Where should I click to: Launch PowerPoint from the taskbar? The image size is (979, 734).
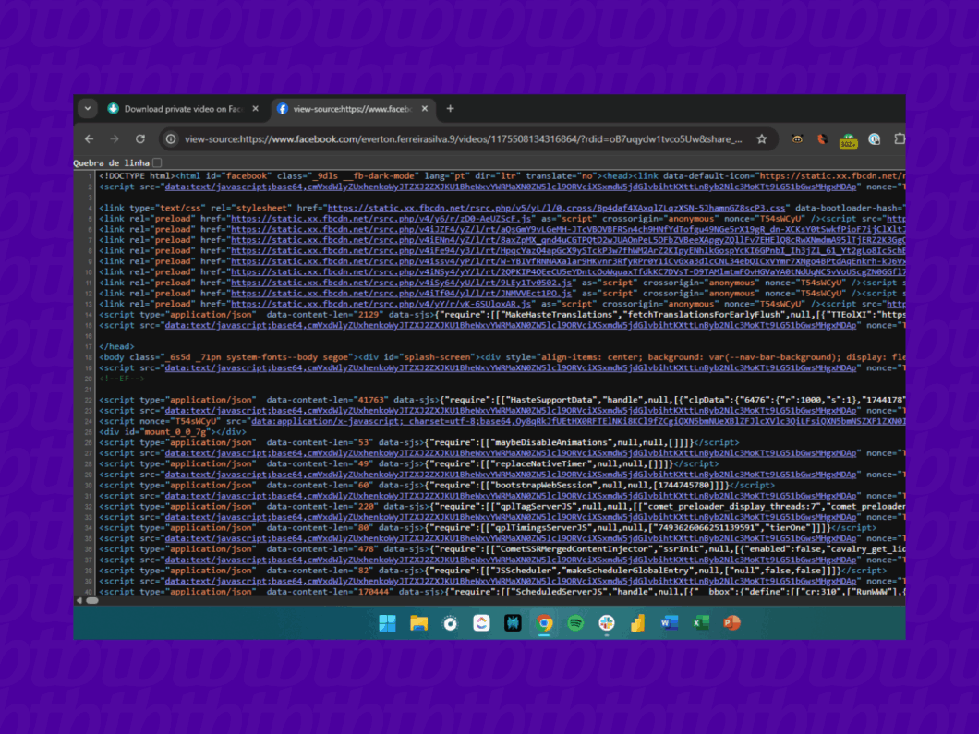[731, 623]
